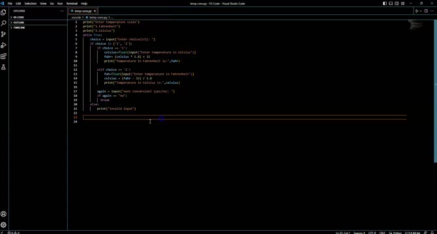The width and height of the screenshot is (437, 234).
Task: Open the Explorer view icon
Action: 4,12
